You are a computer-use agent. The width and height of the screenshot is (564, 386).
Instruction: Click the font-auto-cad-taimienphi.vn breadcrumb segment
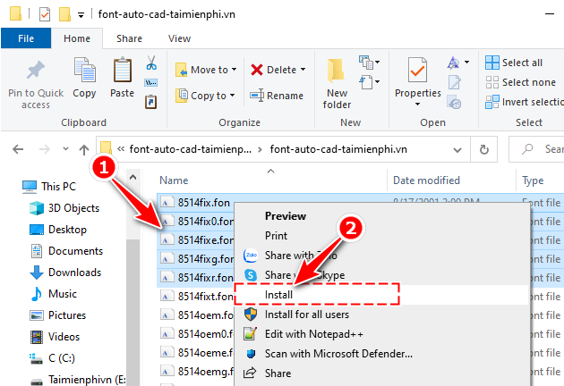(x=338, y=149)
